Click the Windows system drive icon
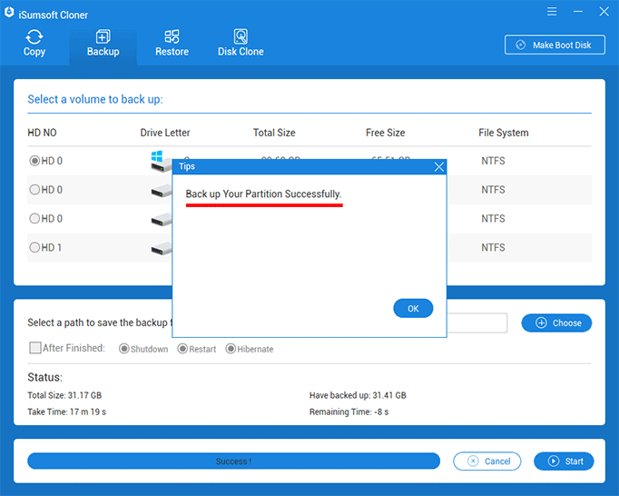 (x=161, y=161)
